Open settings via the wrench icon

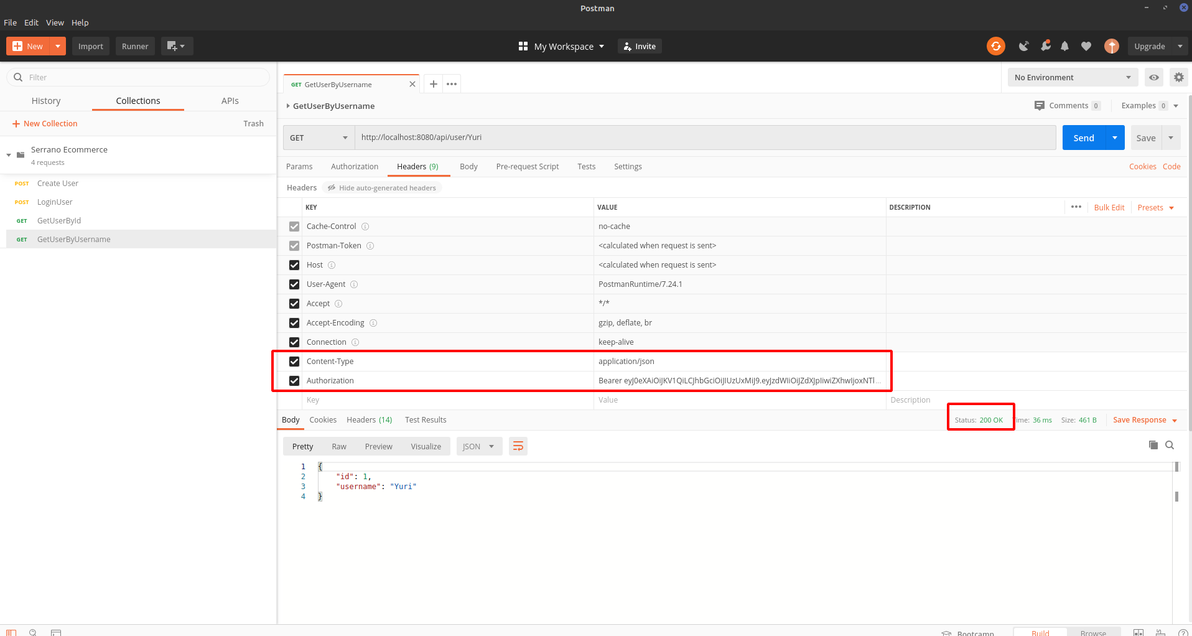(1046, 46)
